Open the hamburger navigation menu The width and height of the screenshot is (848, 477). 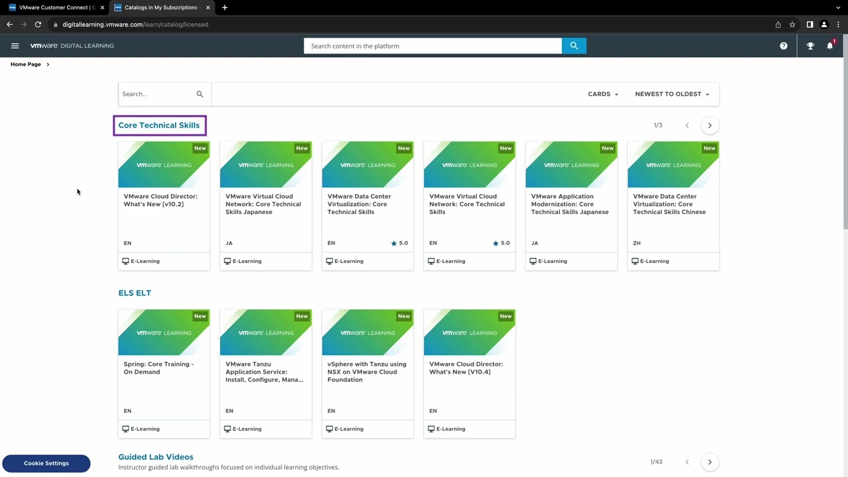(x=15, y=46)
